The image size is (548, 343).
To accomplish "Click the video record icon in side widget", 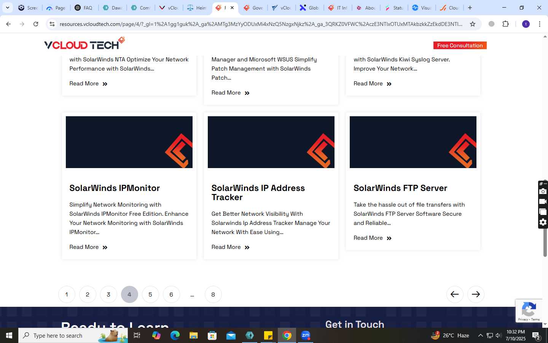I will [x=543, y=202].
